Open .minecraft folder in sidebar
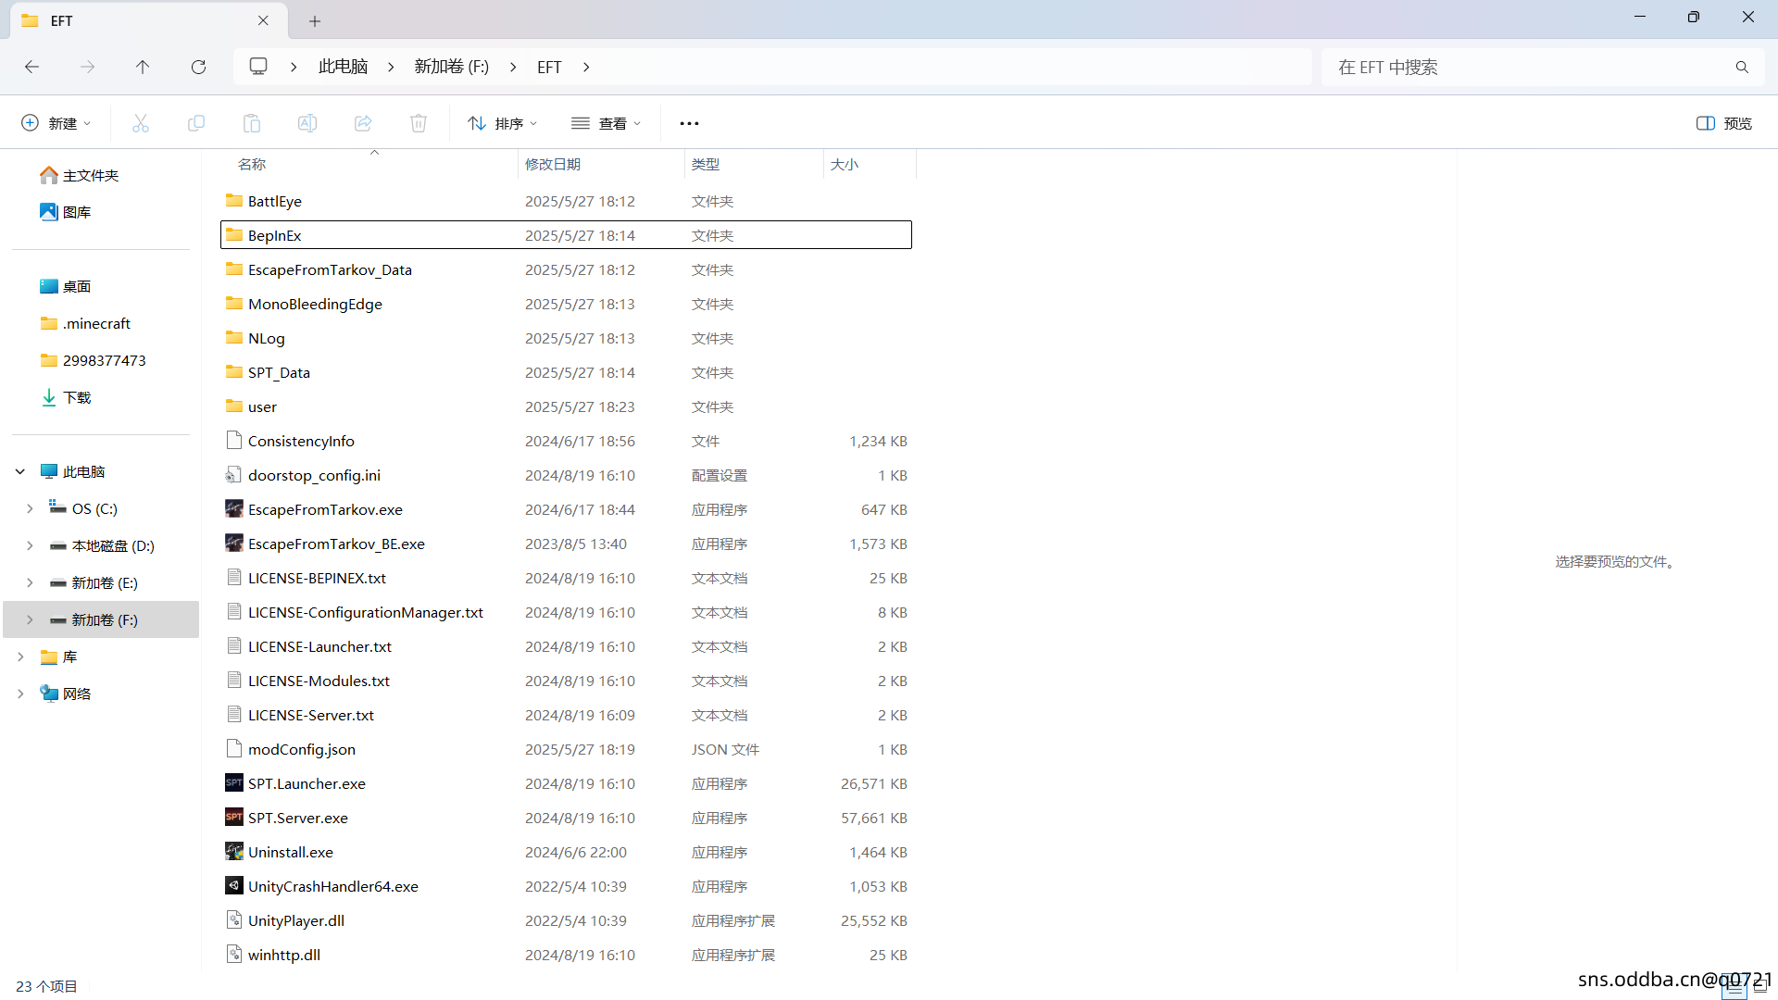This screenshot has height=1000, width=1778. click(96, 323)
